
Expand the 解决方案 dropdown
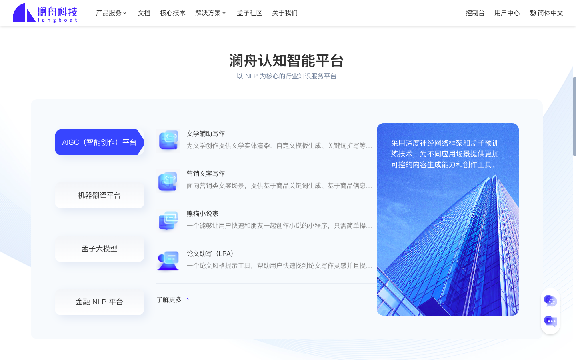tap(210, 13)
